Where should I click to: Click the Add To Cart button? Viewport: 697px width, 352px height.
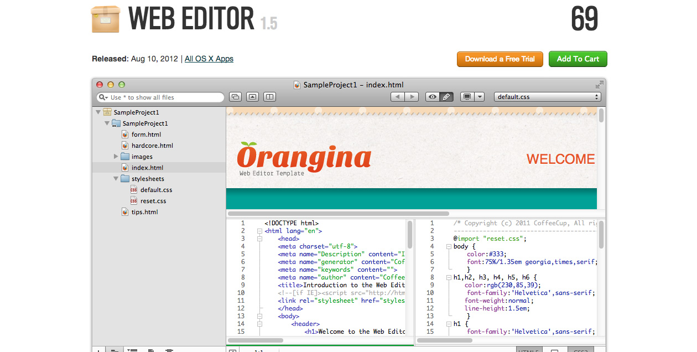tap(578, 59)
